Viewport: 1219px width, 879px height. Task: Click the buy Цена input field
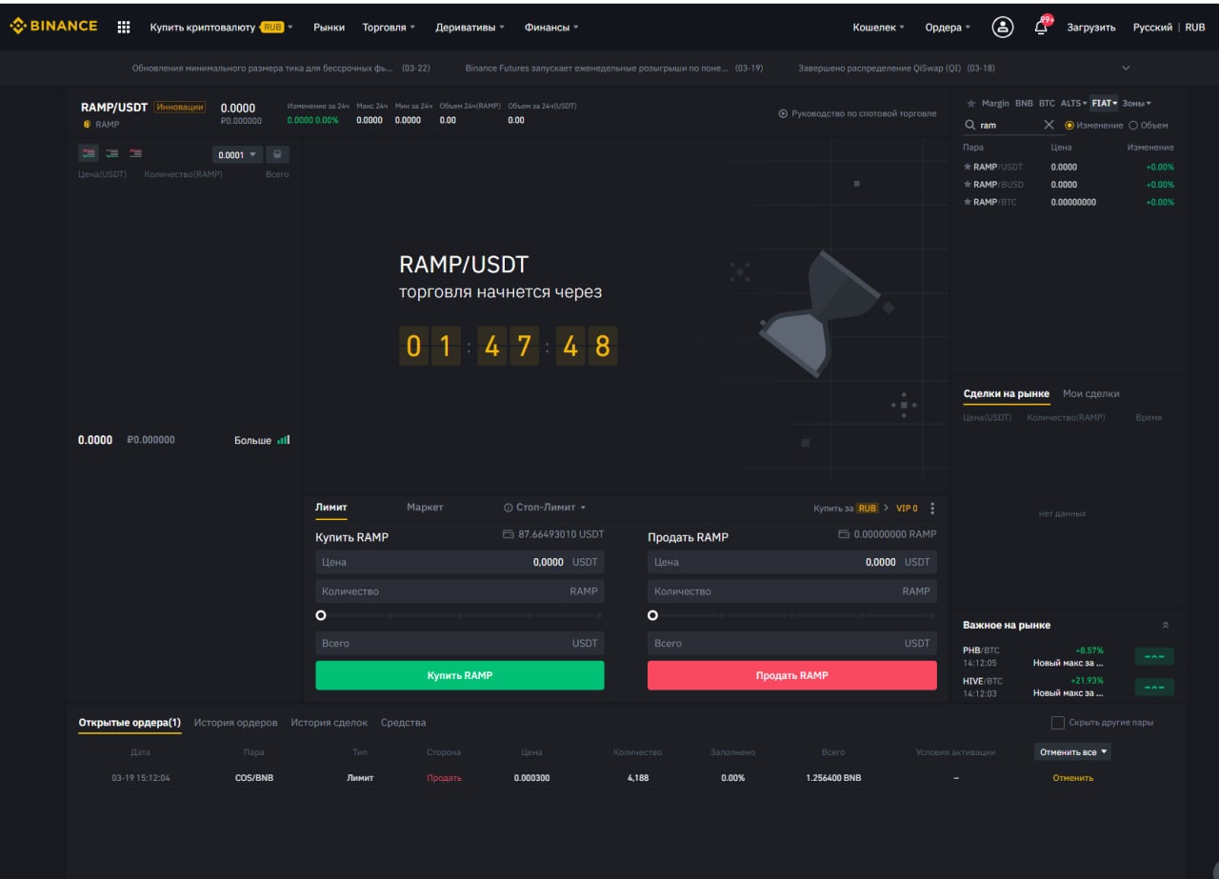(460, 562)
